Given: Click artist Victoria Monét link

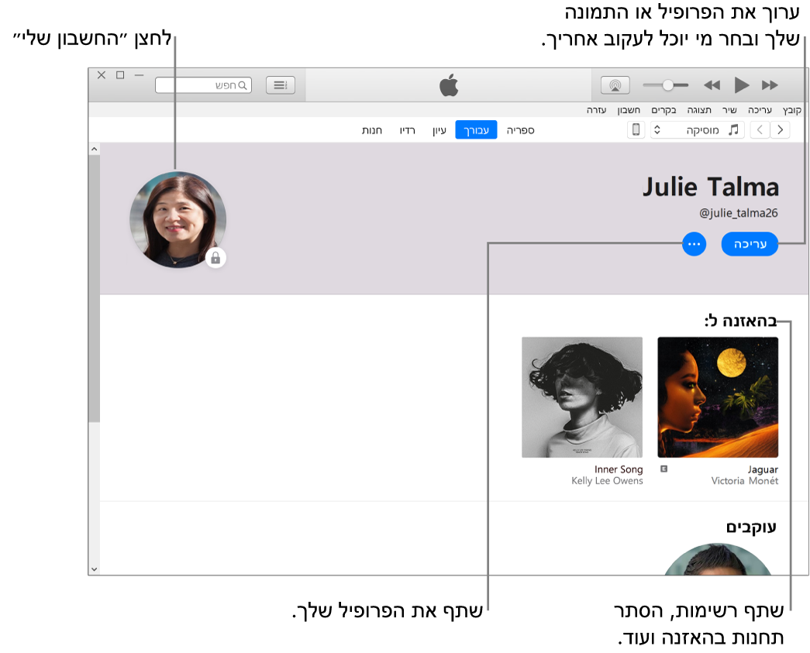Looking at the screenshot, I should point(744,480).
